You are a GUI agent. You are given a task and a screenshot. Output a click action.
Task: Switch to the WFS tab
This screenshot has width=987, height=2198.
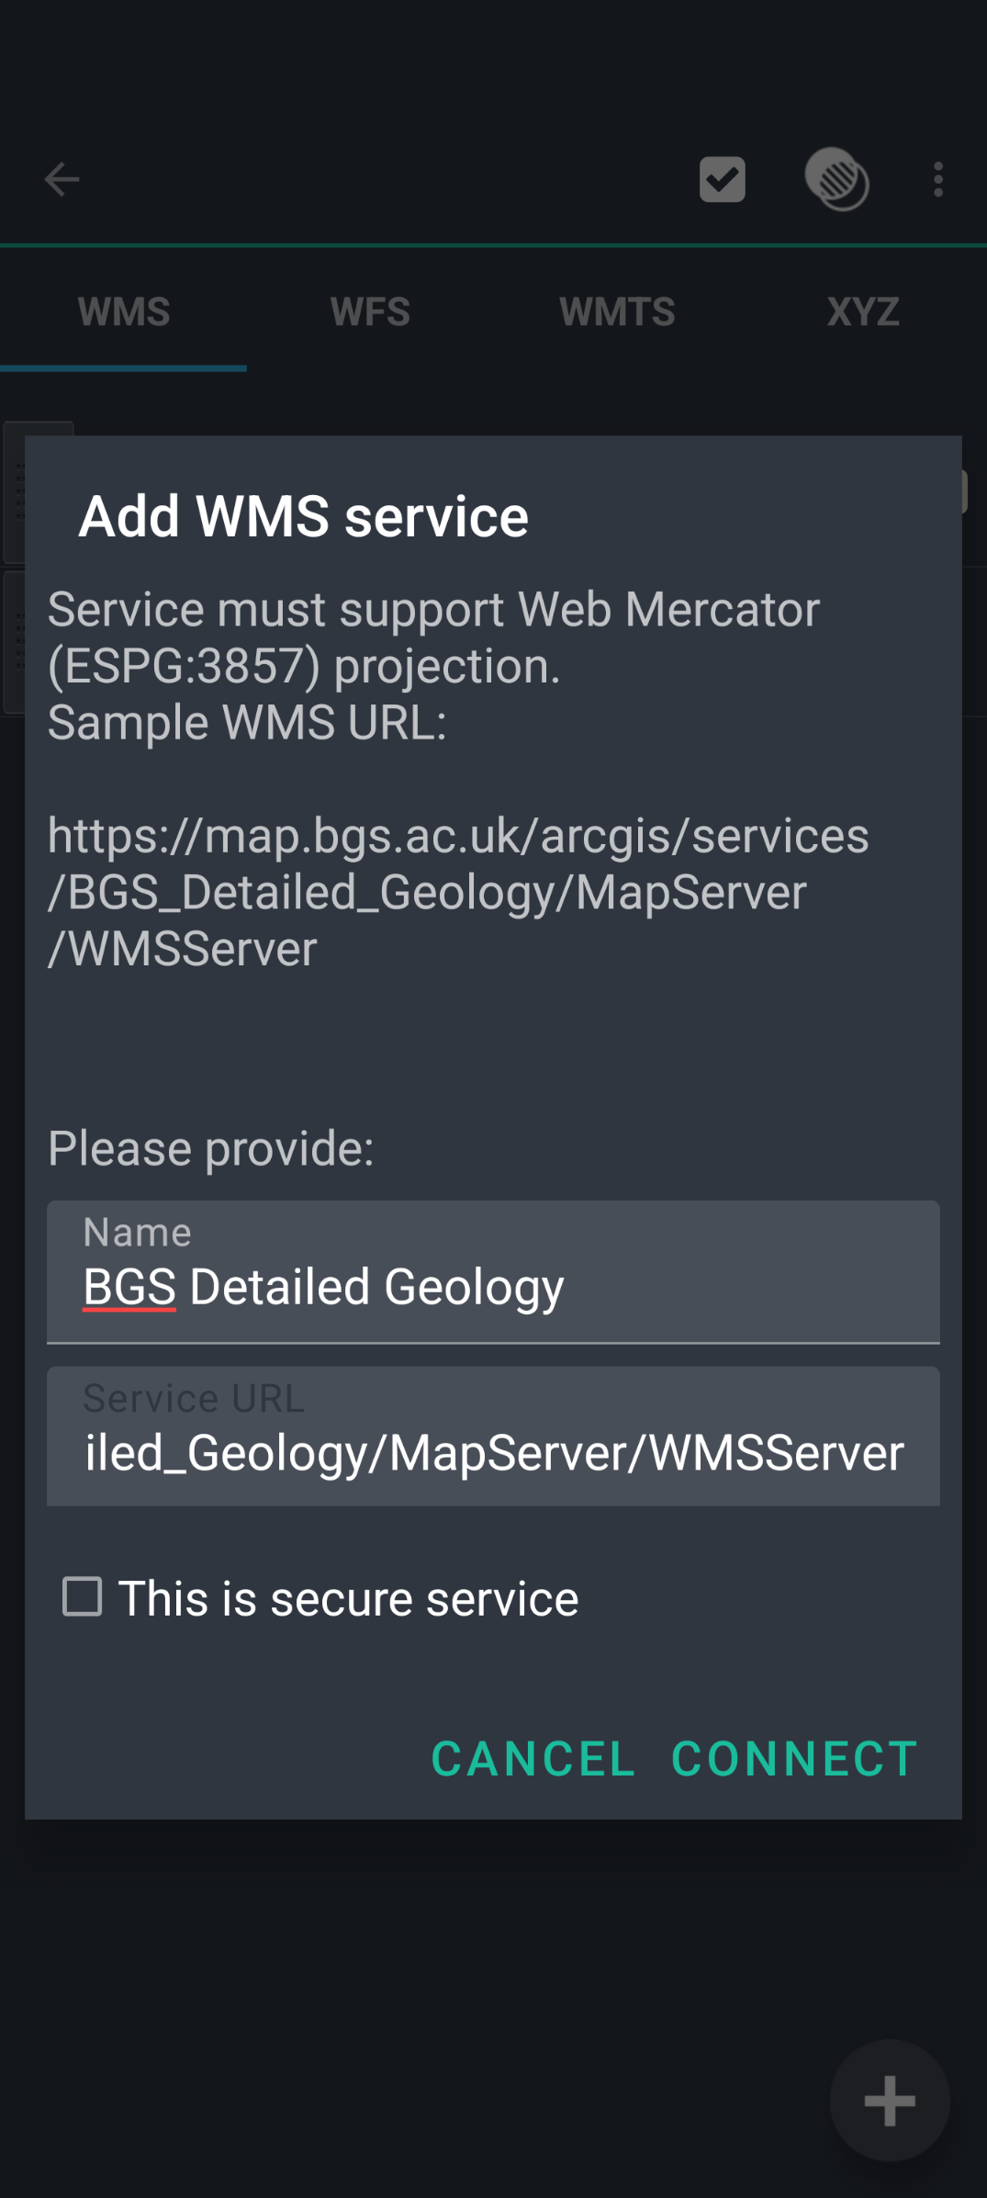pos(370,312)
